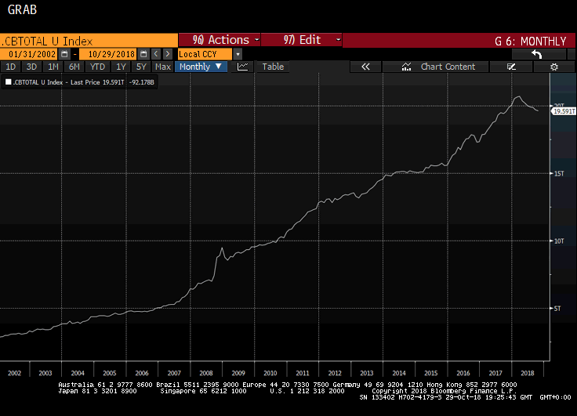Click the Last Price 19.591T legend text
Viewport: 577px width, 416px height.
click(x=97, y=82)
